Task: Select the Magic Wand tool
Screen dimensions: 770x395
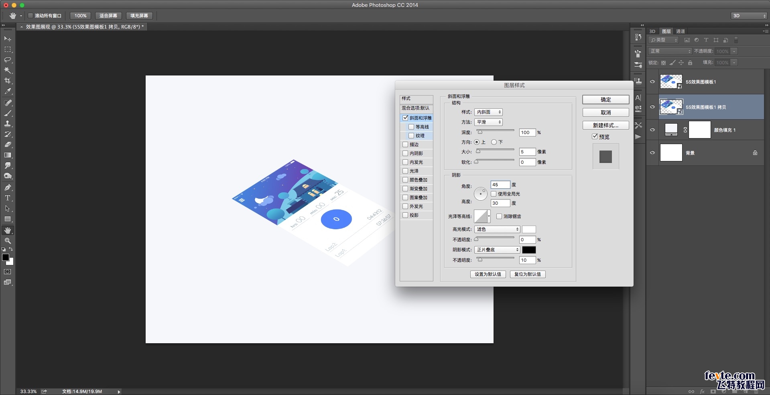Action: [x=8, y=70]
